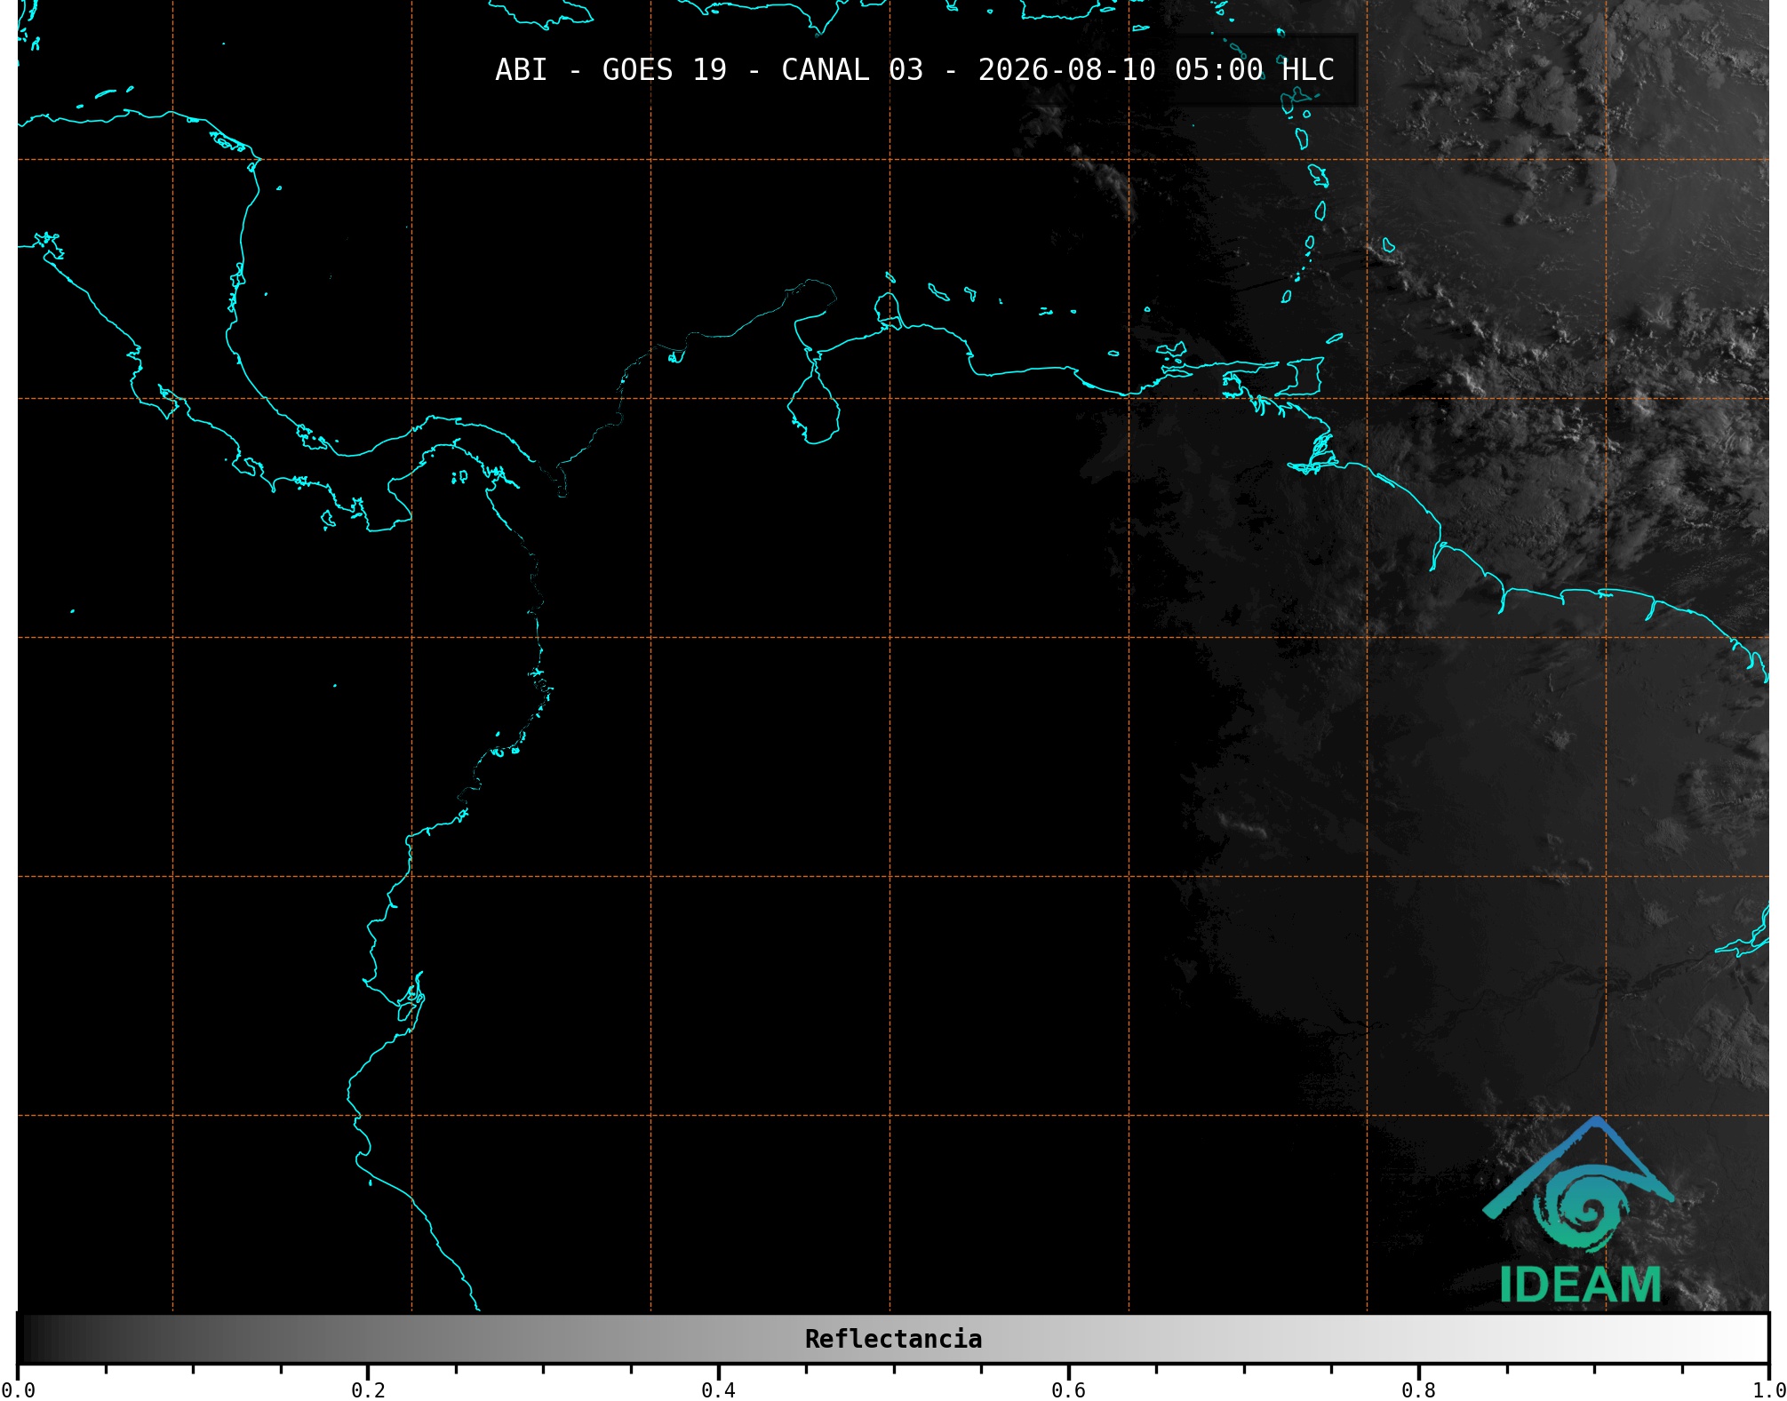Click the IDEAM logo
Viewport: 1787px width, 1401px height.
tap(1579, 1211)
